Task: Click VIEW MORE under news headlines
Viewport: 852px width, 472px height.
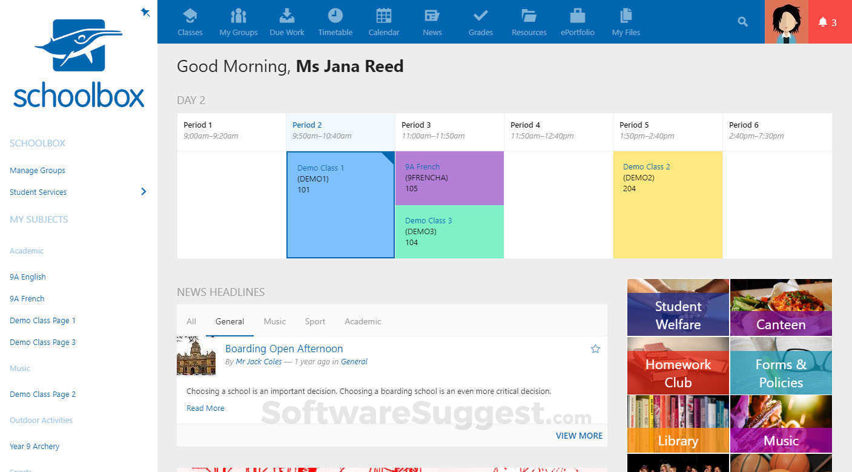Action: click(x=579, y=436)
